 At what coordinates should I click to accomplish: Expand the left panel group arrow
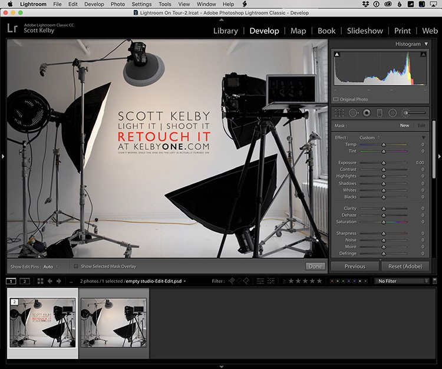(x=3, y=156)
